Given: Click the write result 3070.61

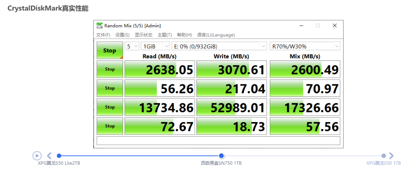Looking at the screenshot, I should 231,69.
